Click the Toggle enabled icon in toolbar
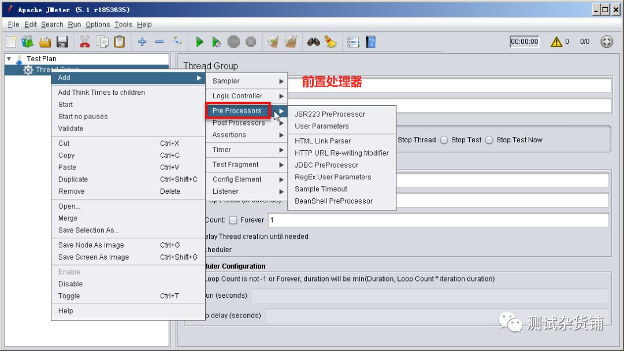Screen dimensions: 624x351 [x=177, y=41]
